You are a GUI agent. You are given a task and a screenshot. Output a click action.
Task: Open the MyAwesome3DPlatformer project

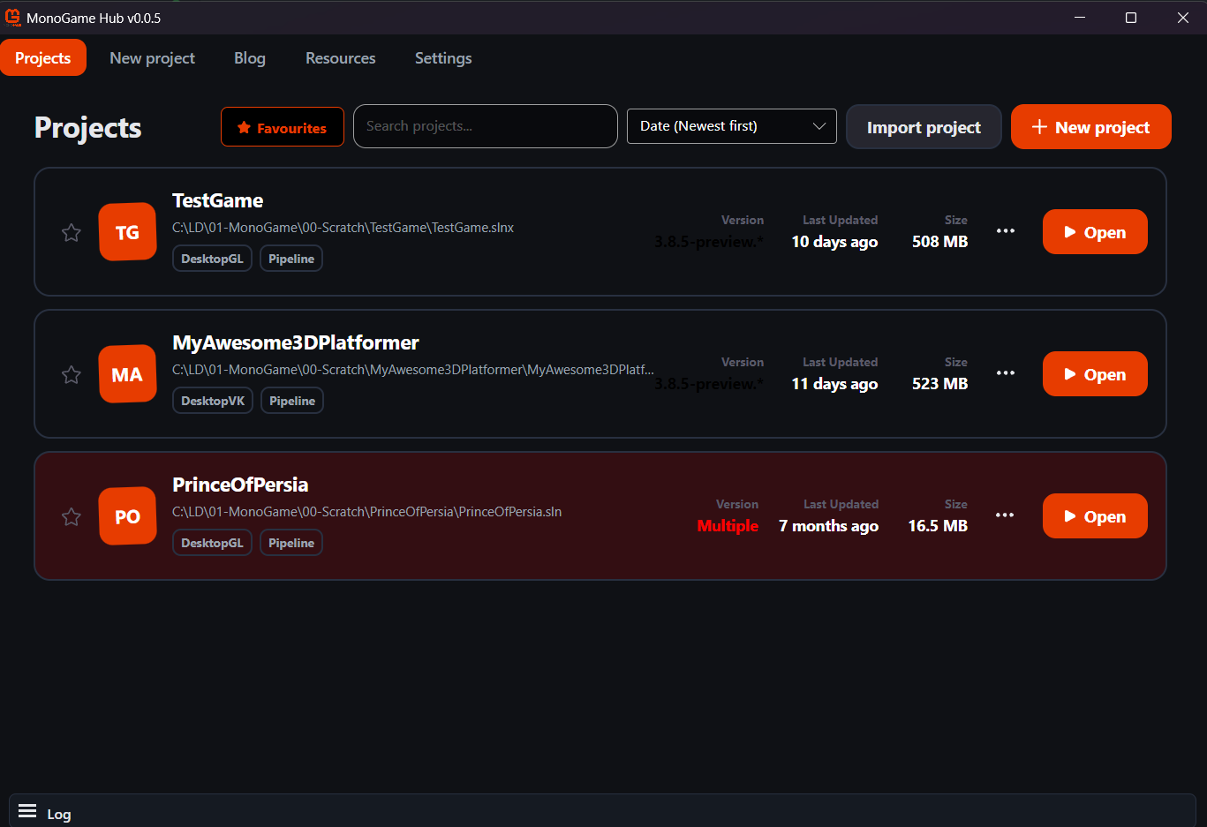pyautogui.click(x=1095, y=374)
